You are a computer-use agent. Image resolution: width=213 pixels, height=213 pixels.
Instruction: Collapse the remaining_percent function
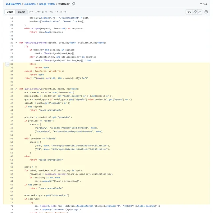16,43
